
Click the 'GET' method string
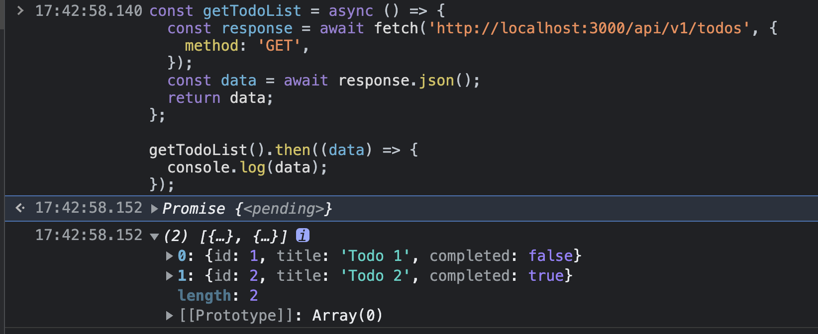tap(279, 46)
